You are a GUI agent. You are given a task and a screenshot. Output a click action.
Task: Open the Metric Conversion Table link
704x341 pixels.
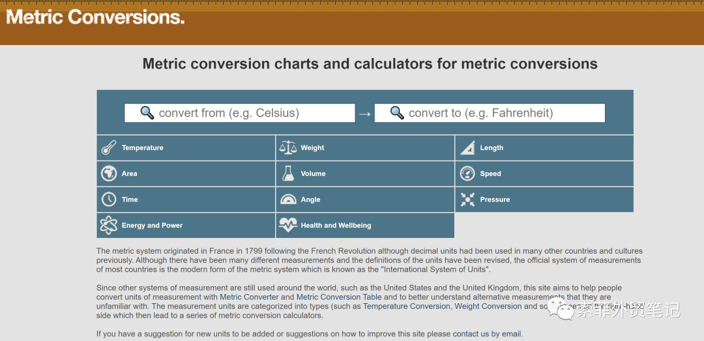click(x=339, y=297)
